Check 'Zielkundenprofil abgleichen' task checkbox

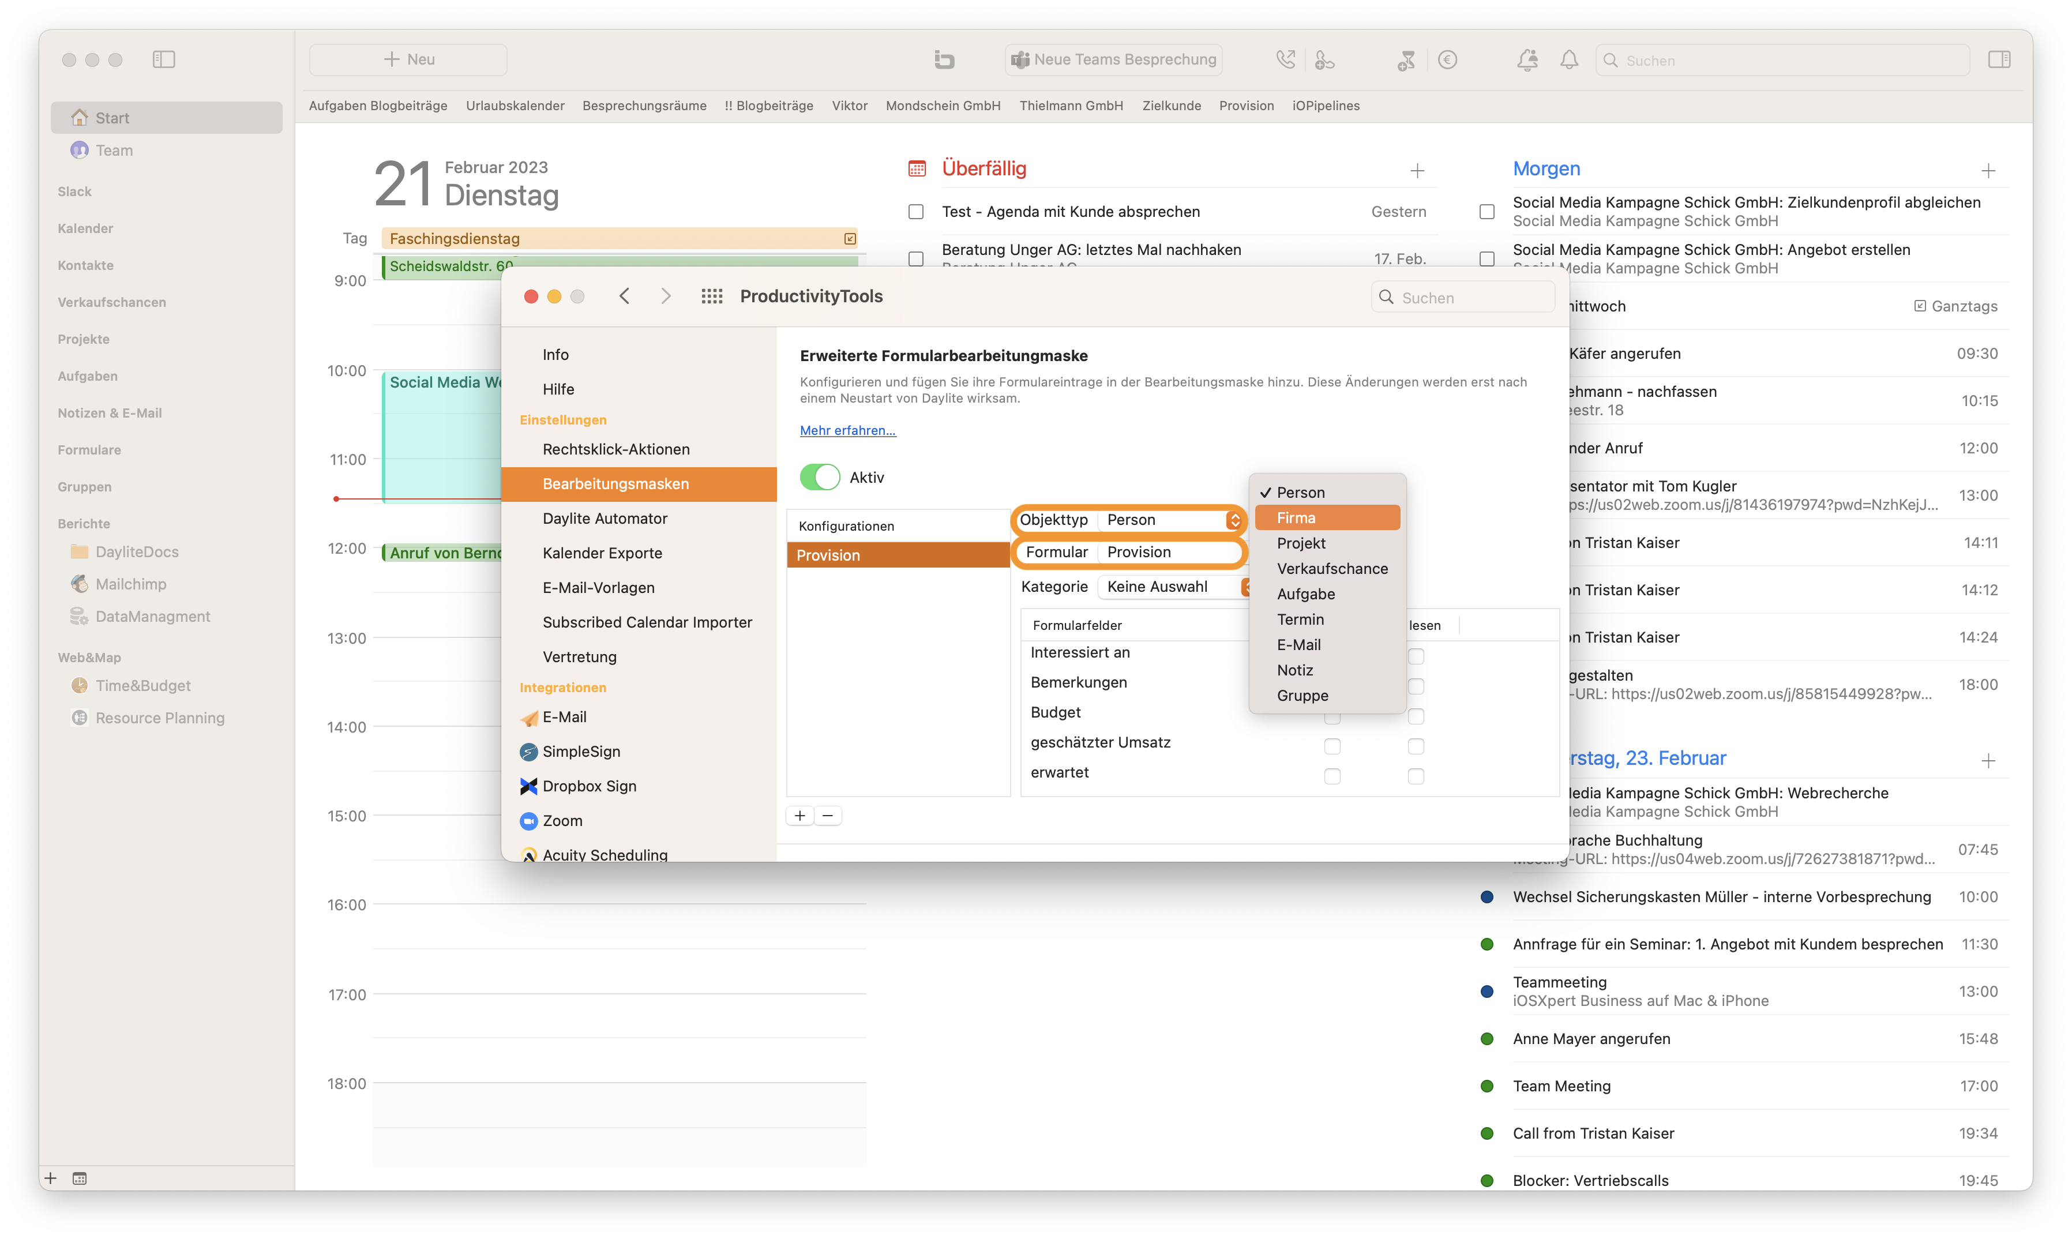coord(1487,212)
